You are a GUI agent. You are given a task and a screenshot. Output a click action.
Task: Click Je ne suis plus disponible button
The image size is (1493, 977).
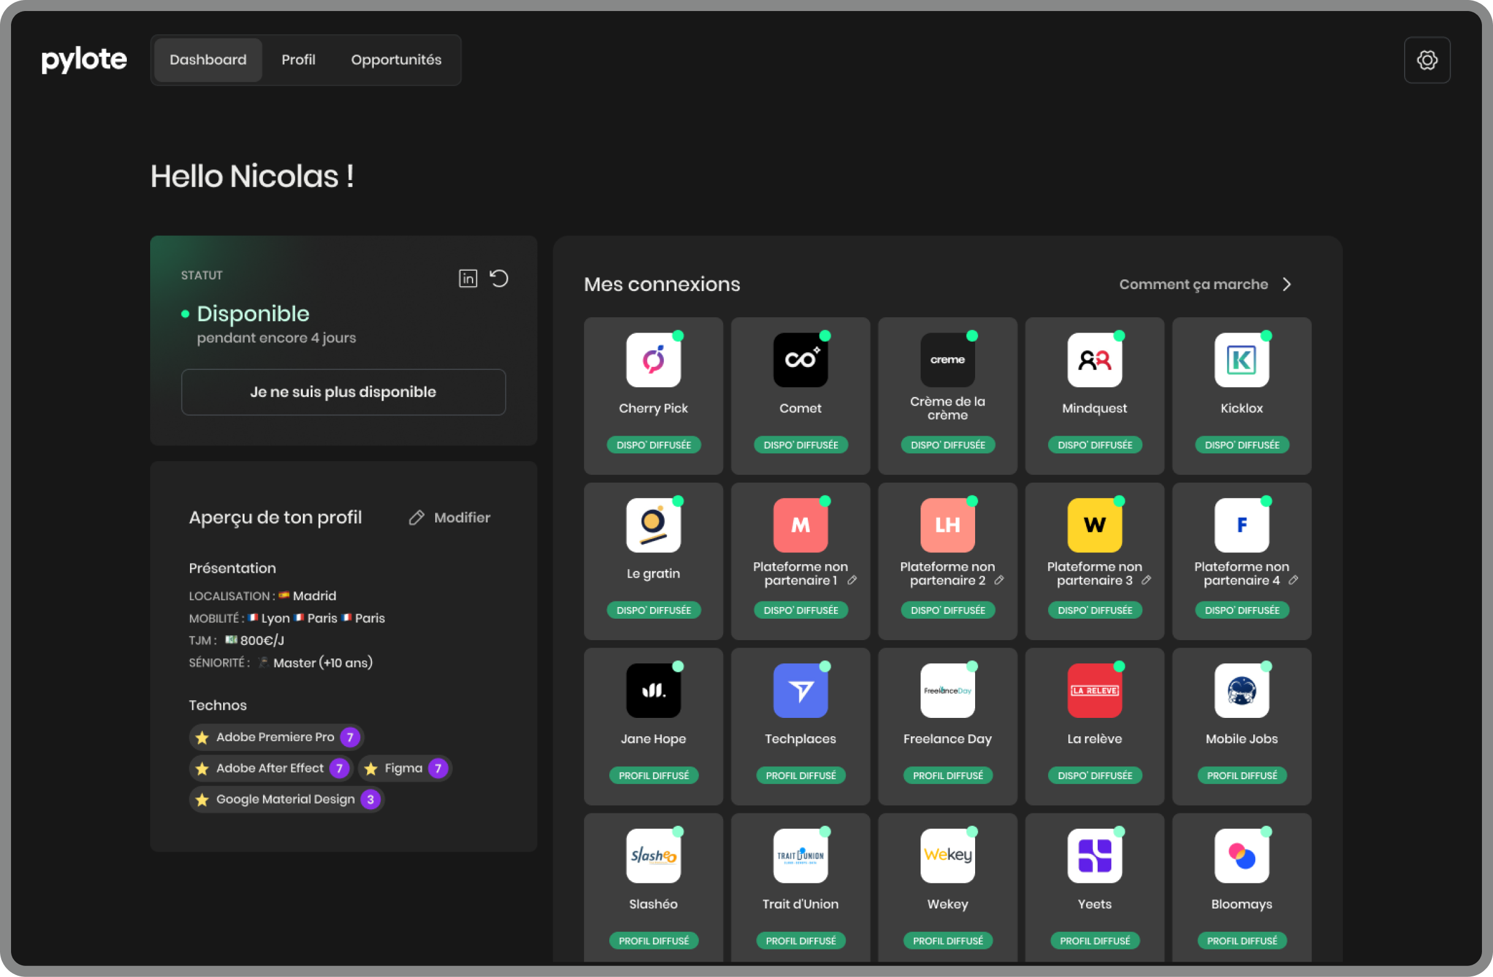(343, 392)
